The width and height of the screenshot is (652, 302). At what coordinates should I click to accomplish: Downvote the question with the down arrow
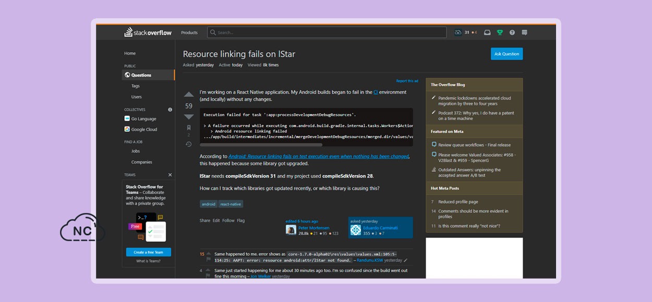(x=189, y=117)
